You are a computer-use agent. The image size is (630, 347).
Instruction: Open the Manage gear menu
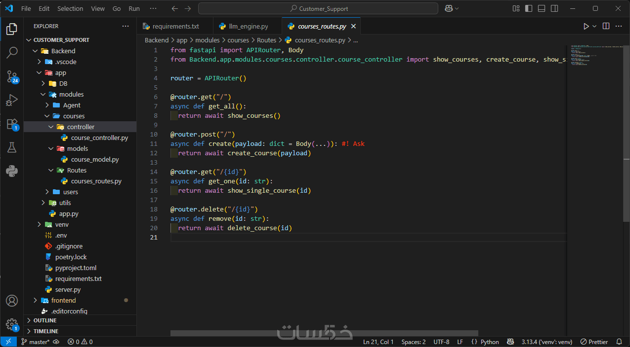coord(12,324)
